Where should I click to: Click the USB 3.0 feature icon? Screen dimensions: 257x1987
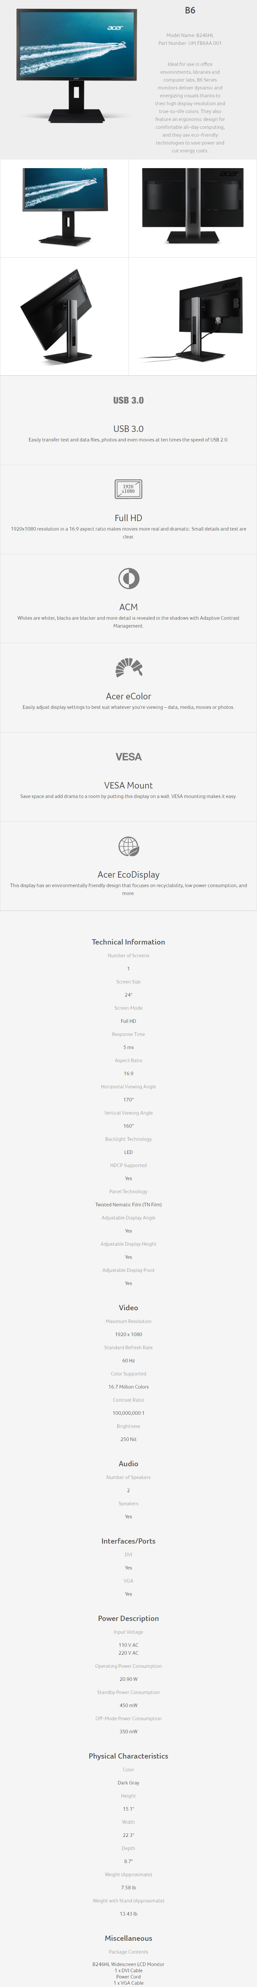128,400
